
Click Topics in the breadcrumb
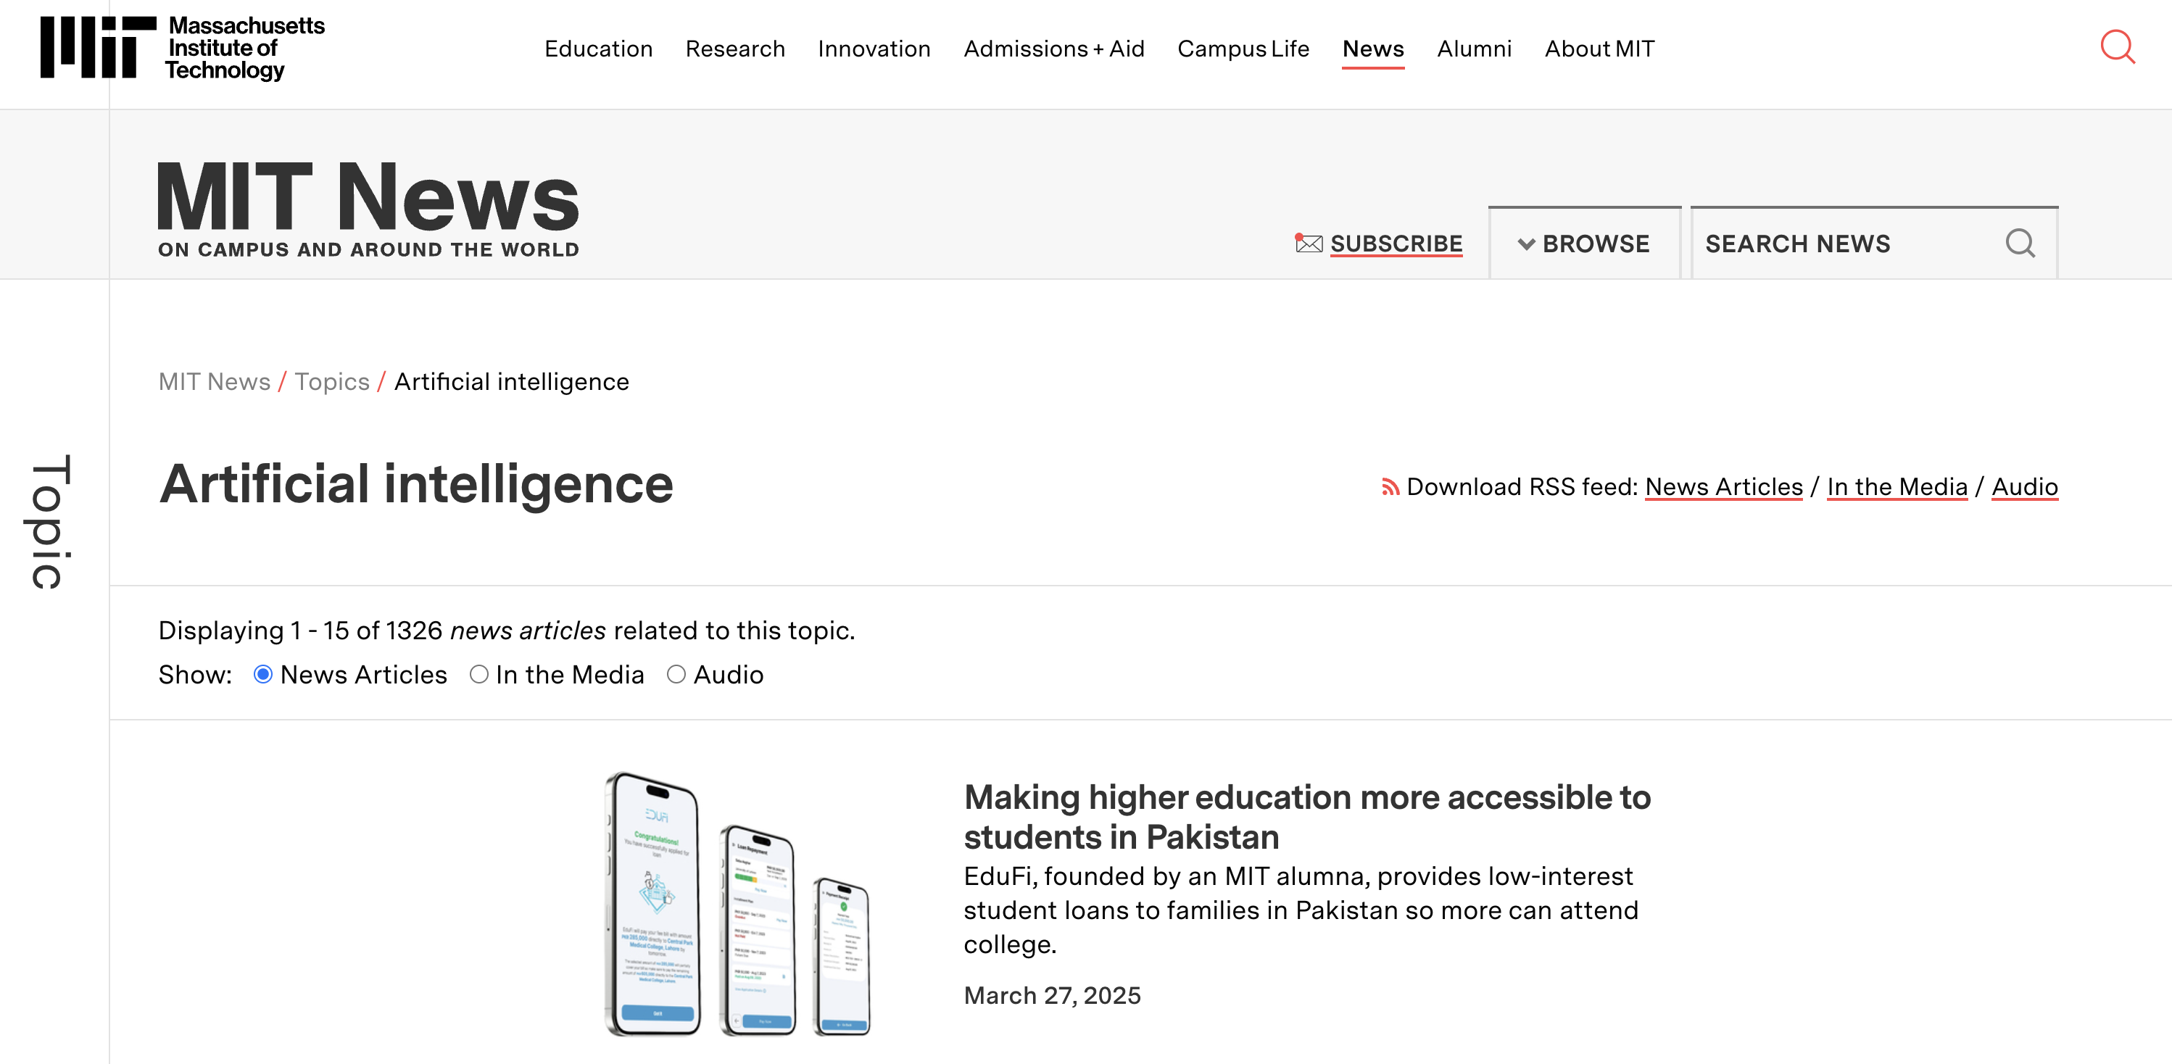coord(332,382)
